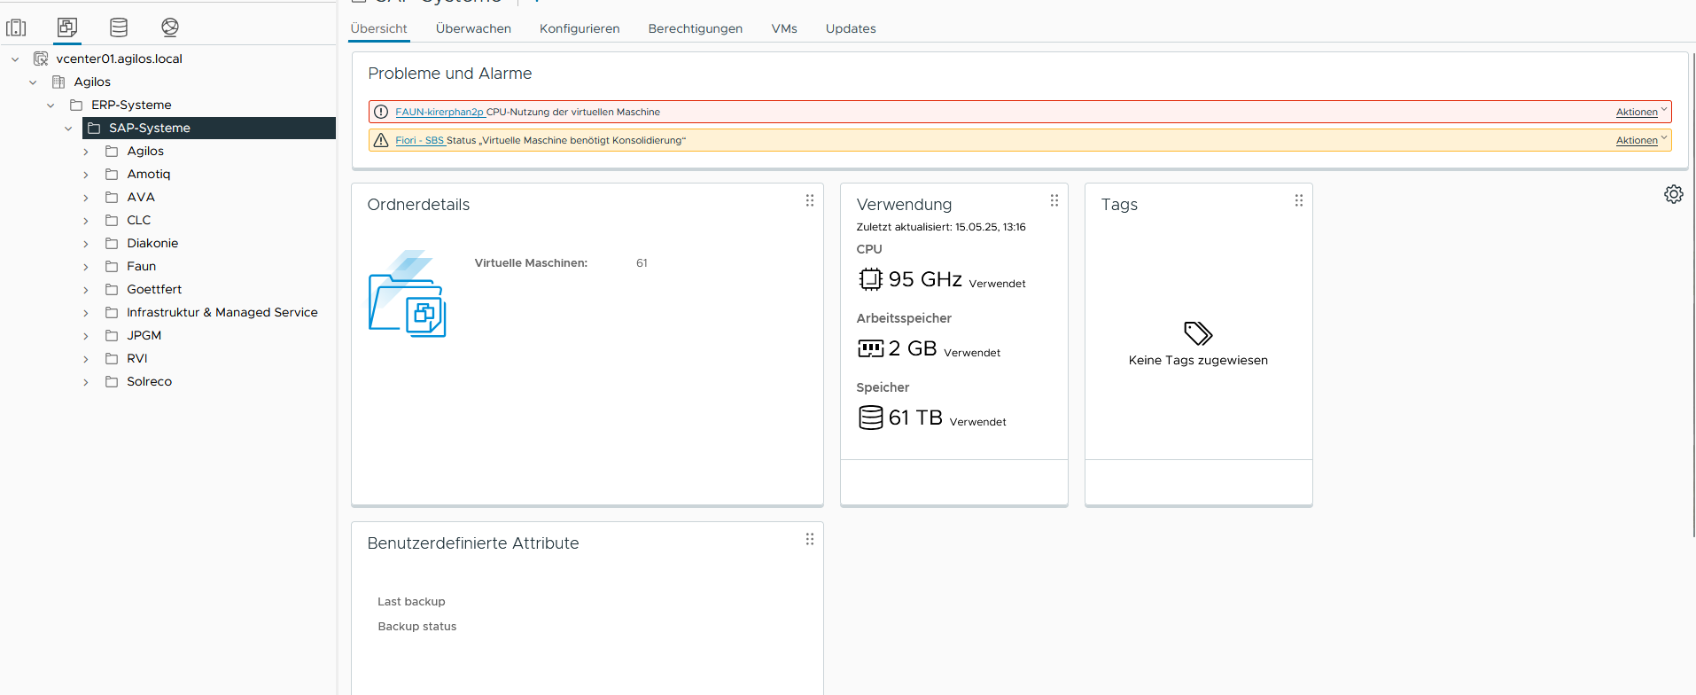Expand the Goettfert folder
The width and height of the screenshot is (1696, 695).
(86, 290)
